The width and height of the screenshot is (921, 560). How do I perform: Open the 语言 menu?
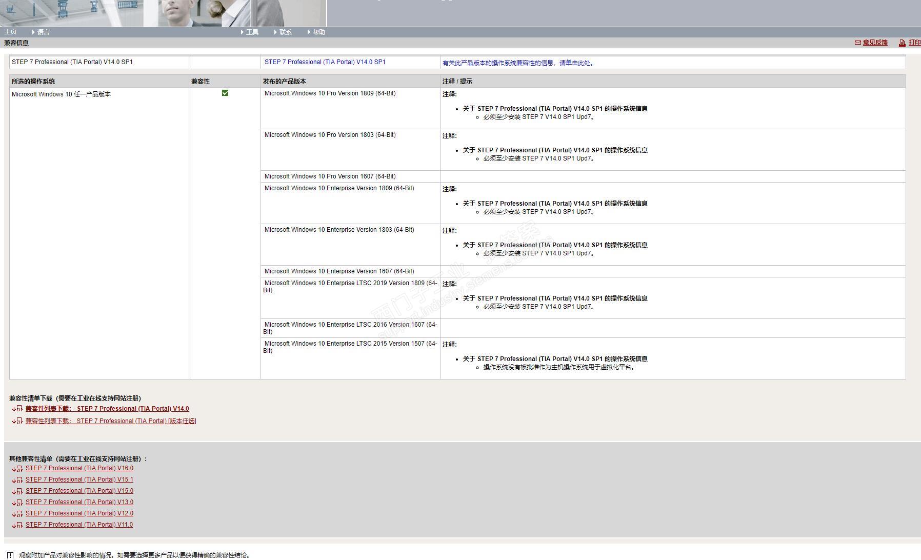pos(41,32)
